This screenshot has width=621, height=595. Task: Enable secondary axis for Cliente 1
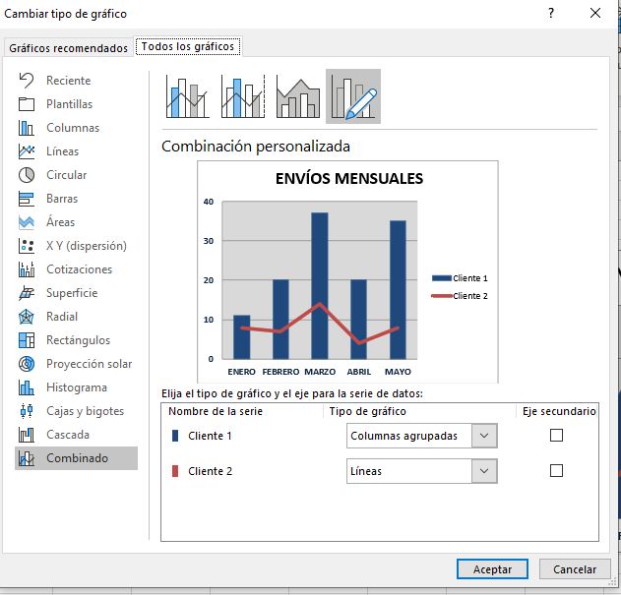[x=556, y=436]
